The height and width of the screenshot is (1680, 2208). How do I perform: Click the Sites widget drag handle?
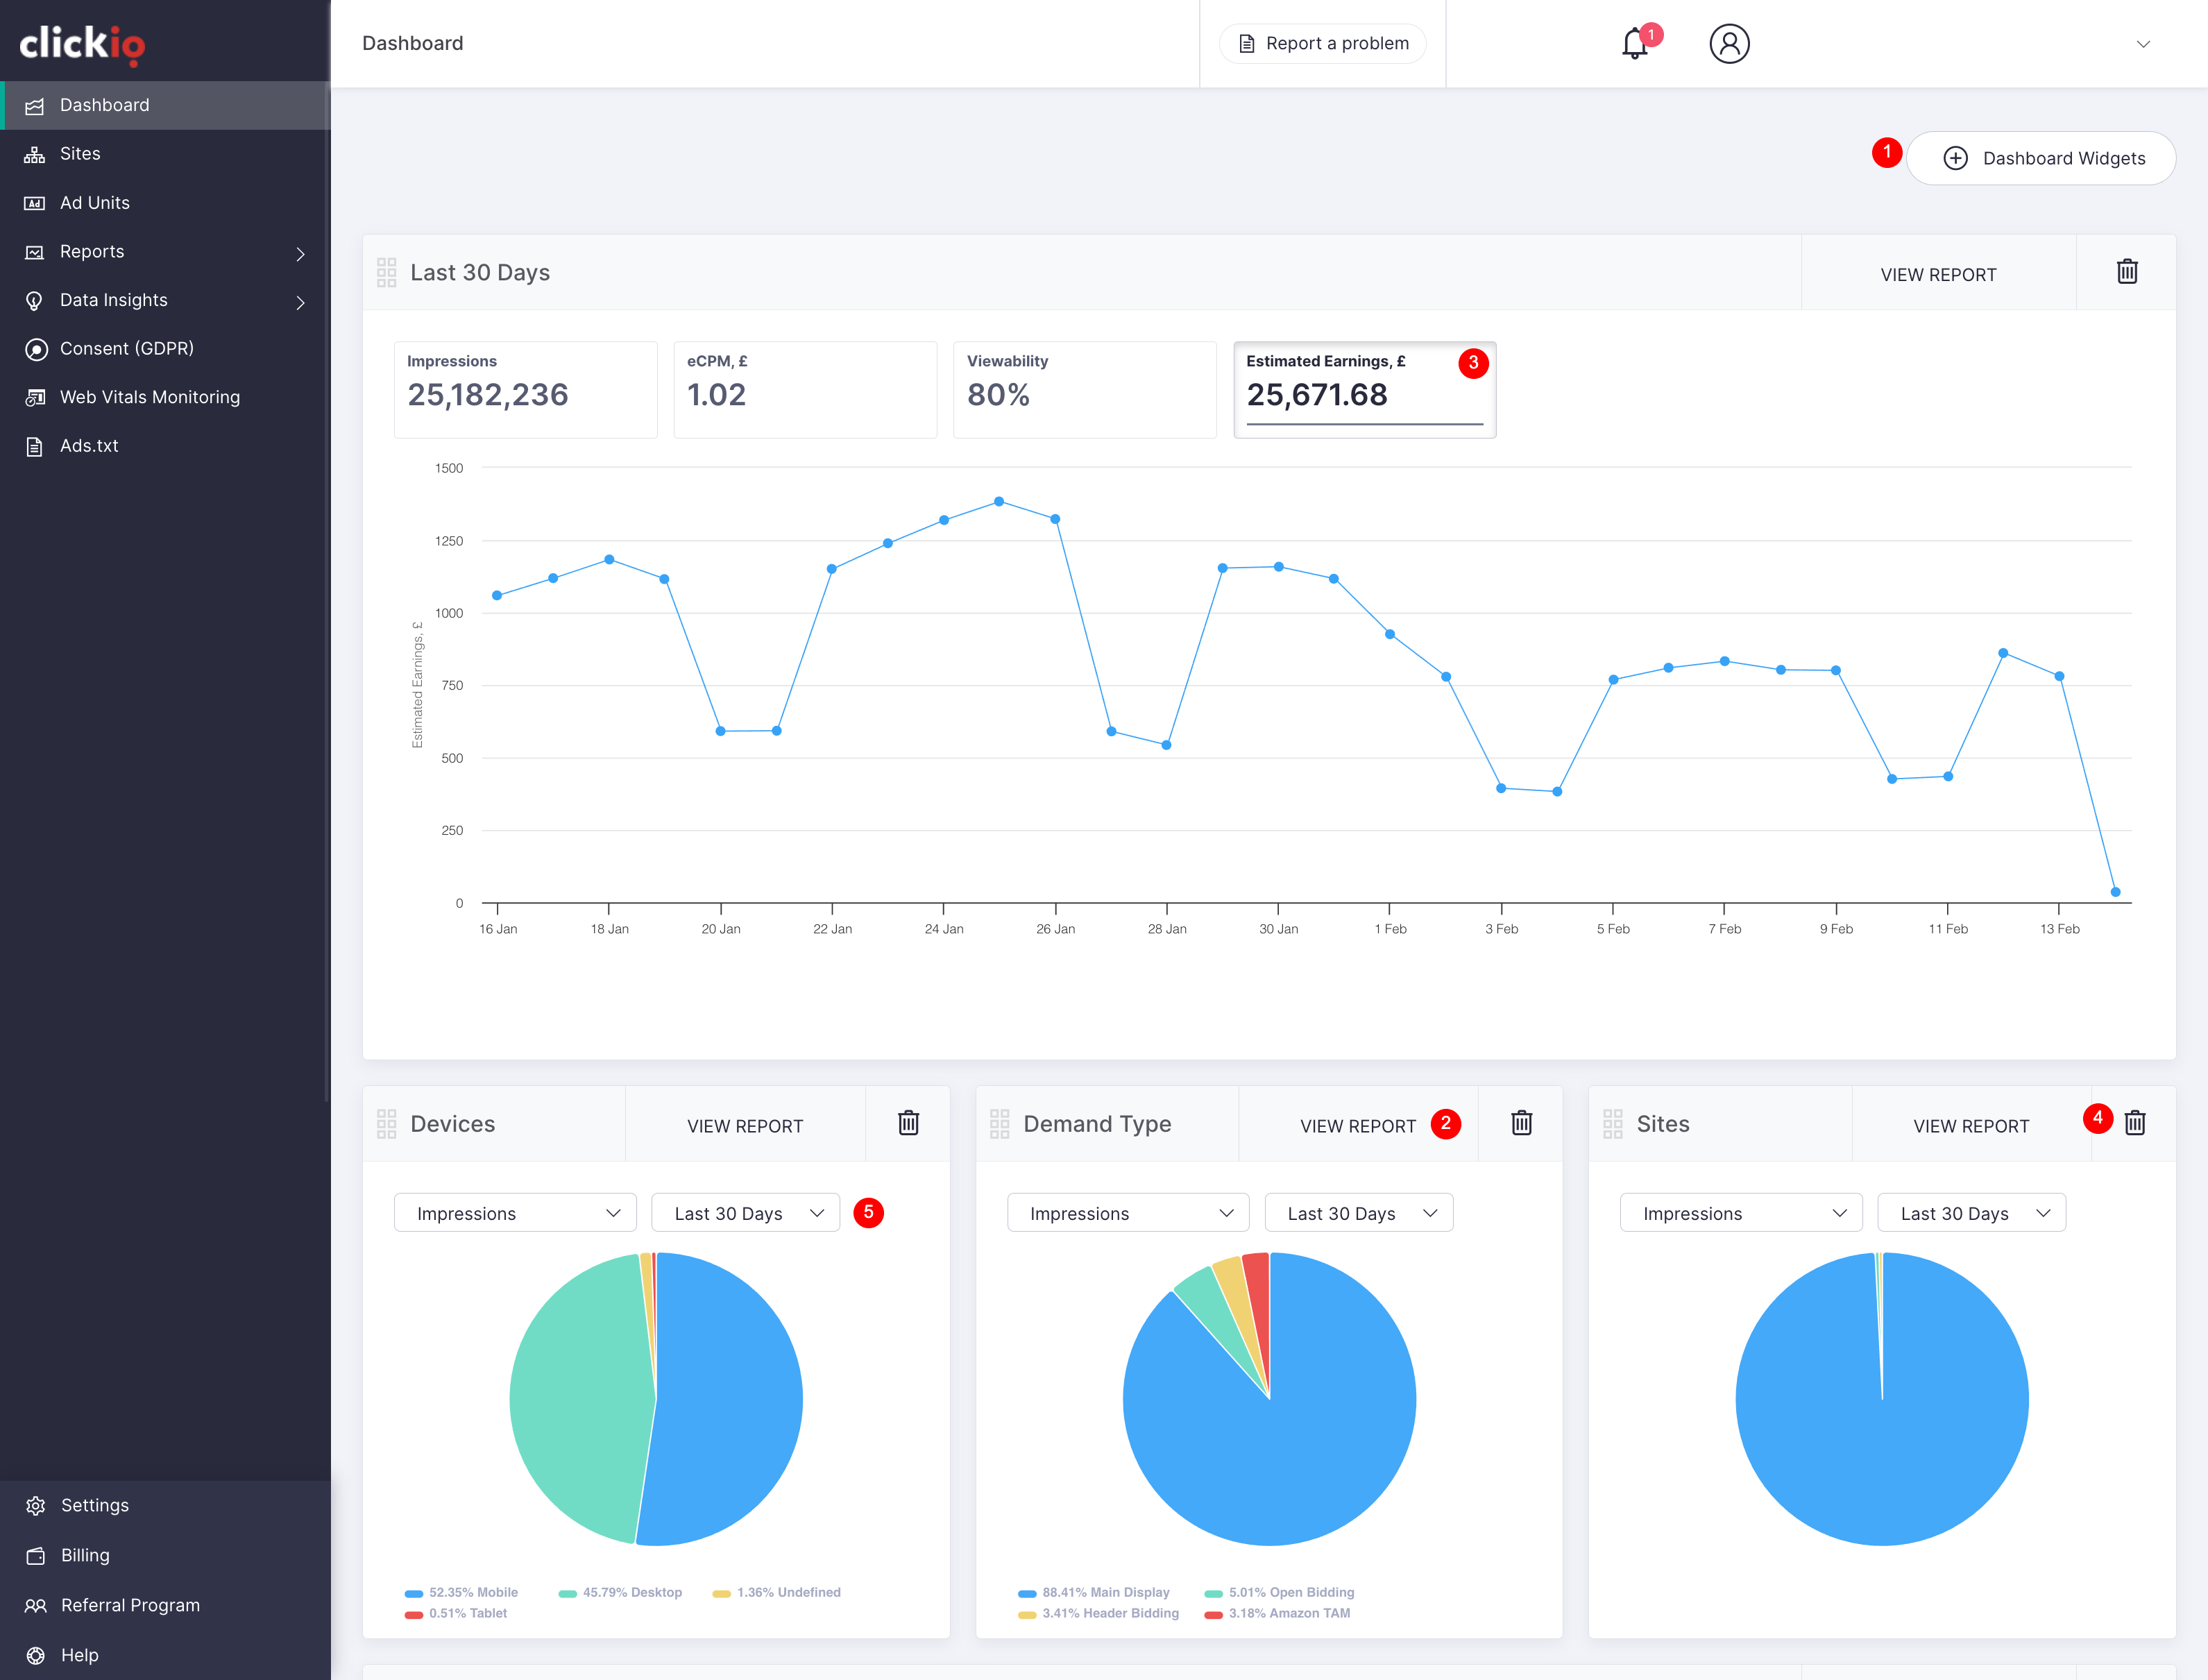[x=1613, y=1124]
